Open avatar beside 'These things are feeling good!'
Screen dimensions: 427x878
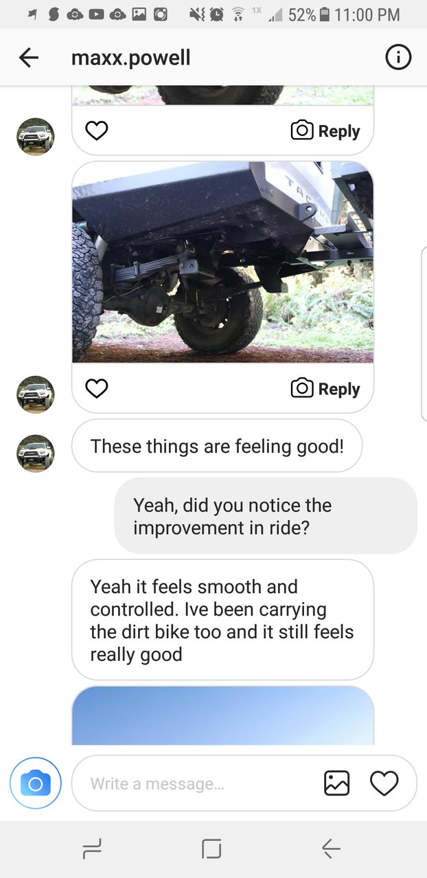tap(35, 453)
